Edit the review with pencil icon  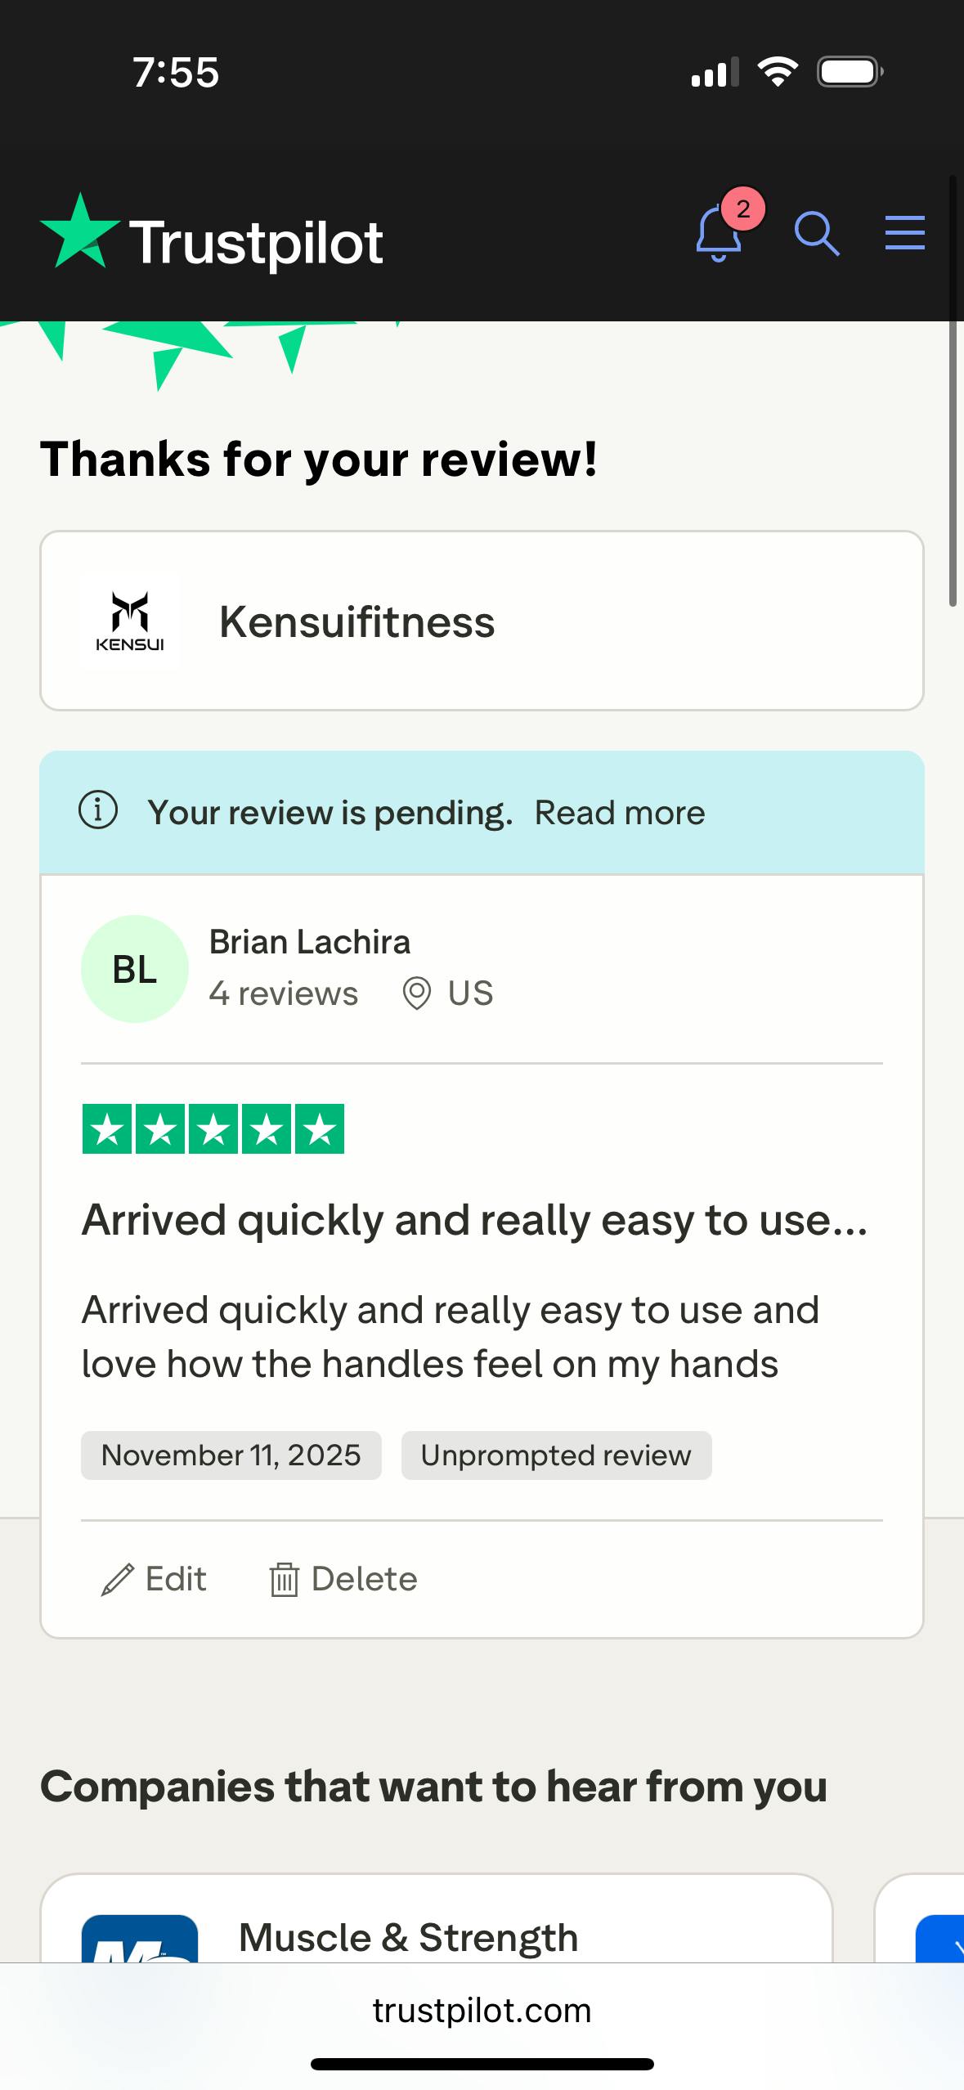click(x=154, y=1579)
